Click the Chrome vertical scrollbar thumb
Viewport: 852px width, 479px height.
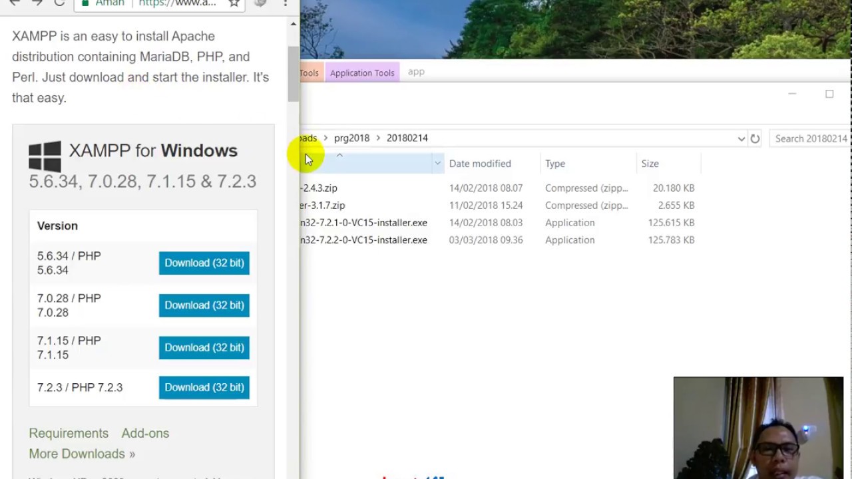(293, 74)
